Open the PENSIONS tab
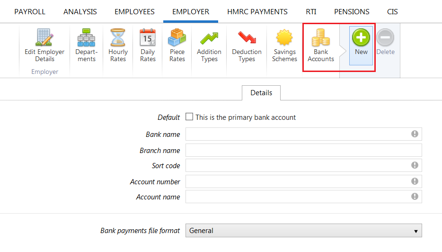The width and height of the screenshot is (442, 252). point(352,11)
